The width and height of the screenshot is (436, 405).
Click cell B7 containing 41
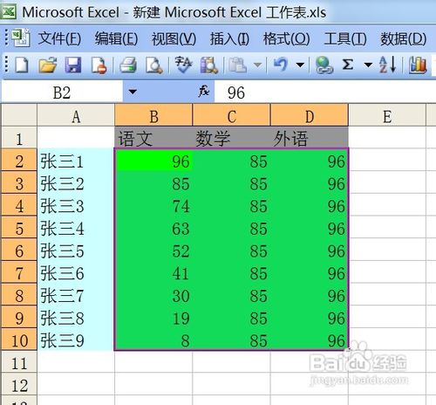[x=153, y=272]
